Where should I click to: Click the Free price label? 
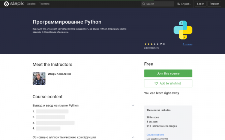coord(148,64)
